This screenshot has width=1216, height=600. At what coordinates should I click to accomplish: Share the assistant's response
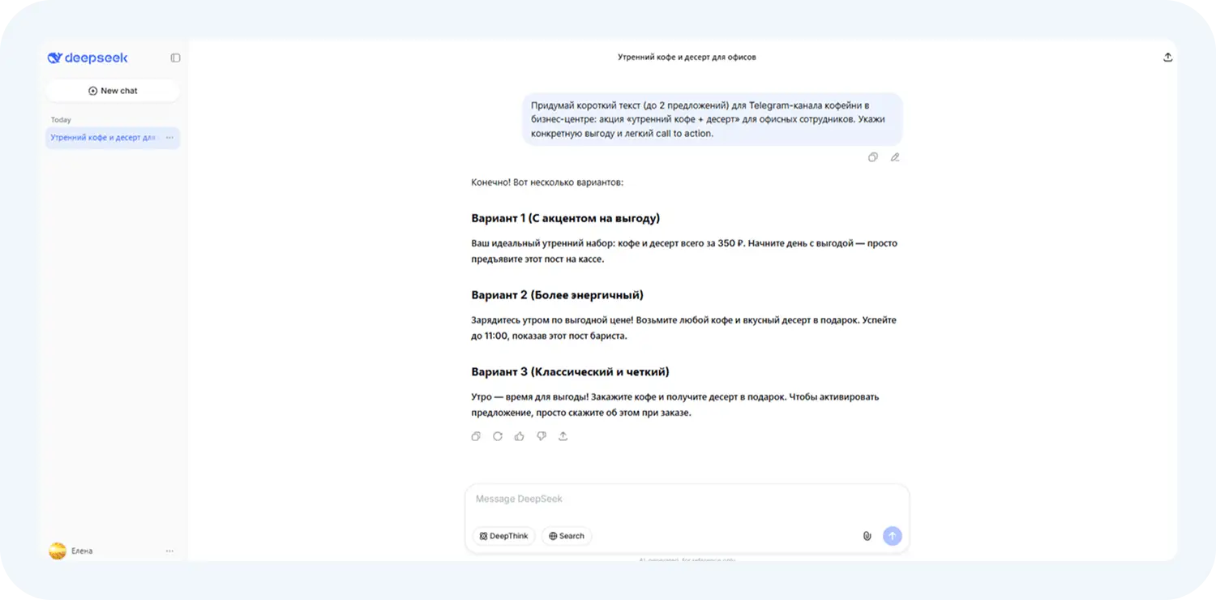[563, 436]
